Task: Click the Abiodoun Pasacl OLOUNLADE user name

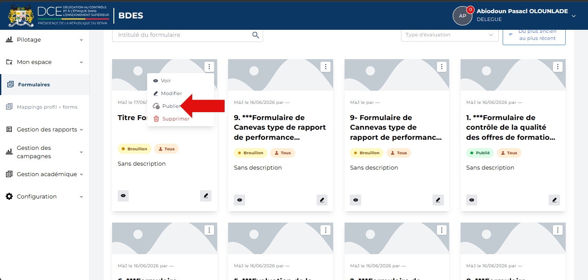Action: click(x=522, y=11)
